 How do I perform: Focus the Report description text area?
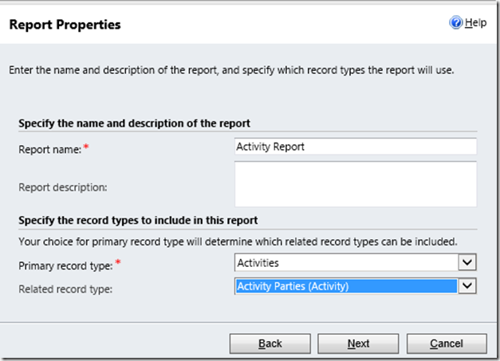point(356,184)
